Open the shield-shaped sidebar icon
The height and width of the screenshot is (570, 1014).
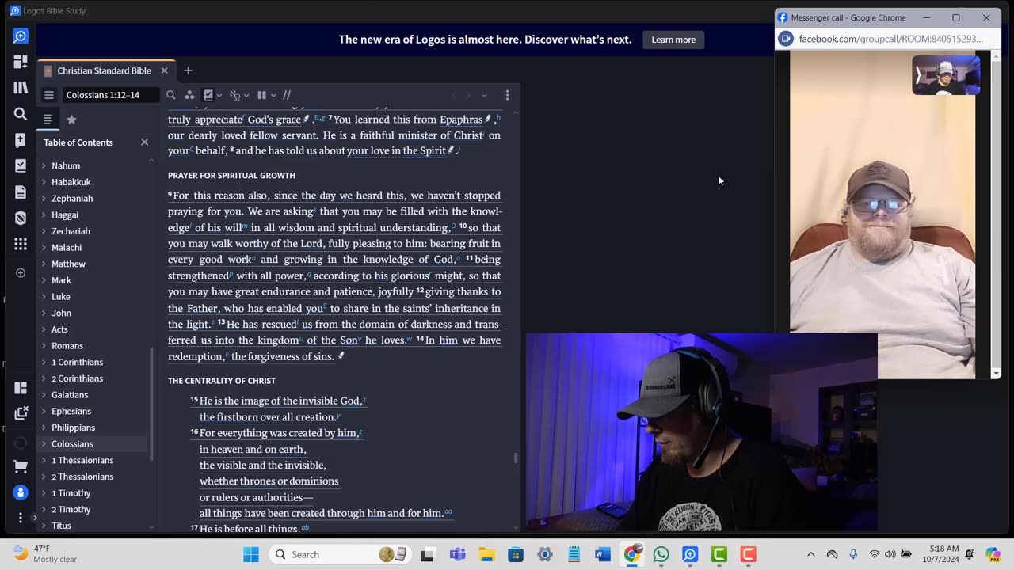21,218
